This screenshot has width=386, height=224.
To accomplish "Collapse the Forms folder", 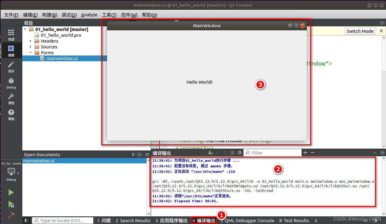I will coord(31,53).
